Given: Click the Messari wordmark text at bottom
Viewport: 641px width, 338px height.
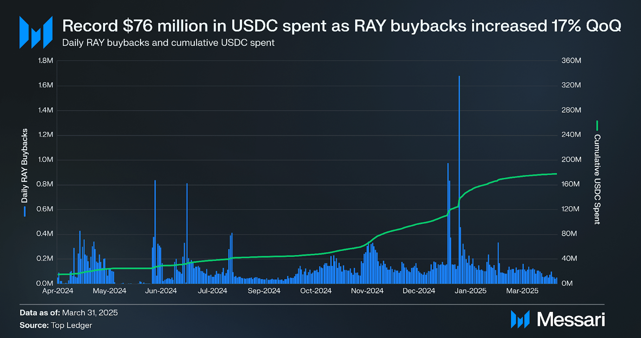Looking at the screenshot, I should pos(571,319).
